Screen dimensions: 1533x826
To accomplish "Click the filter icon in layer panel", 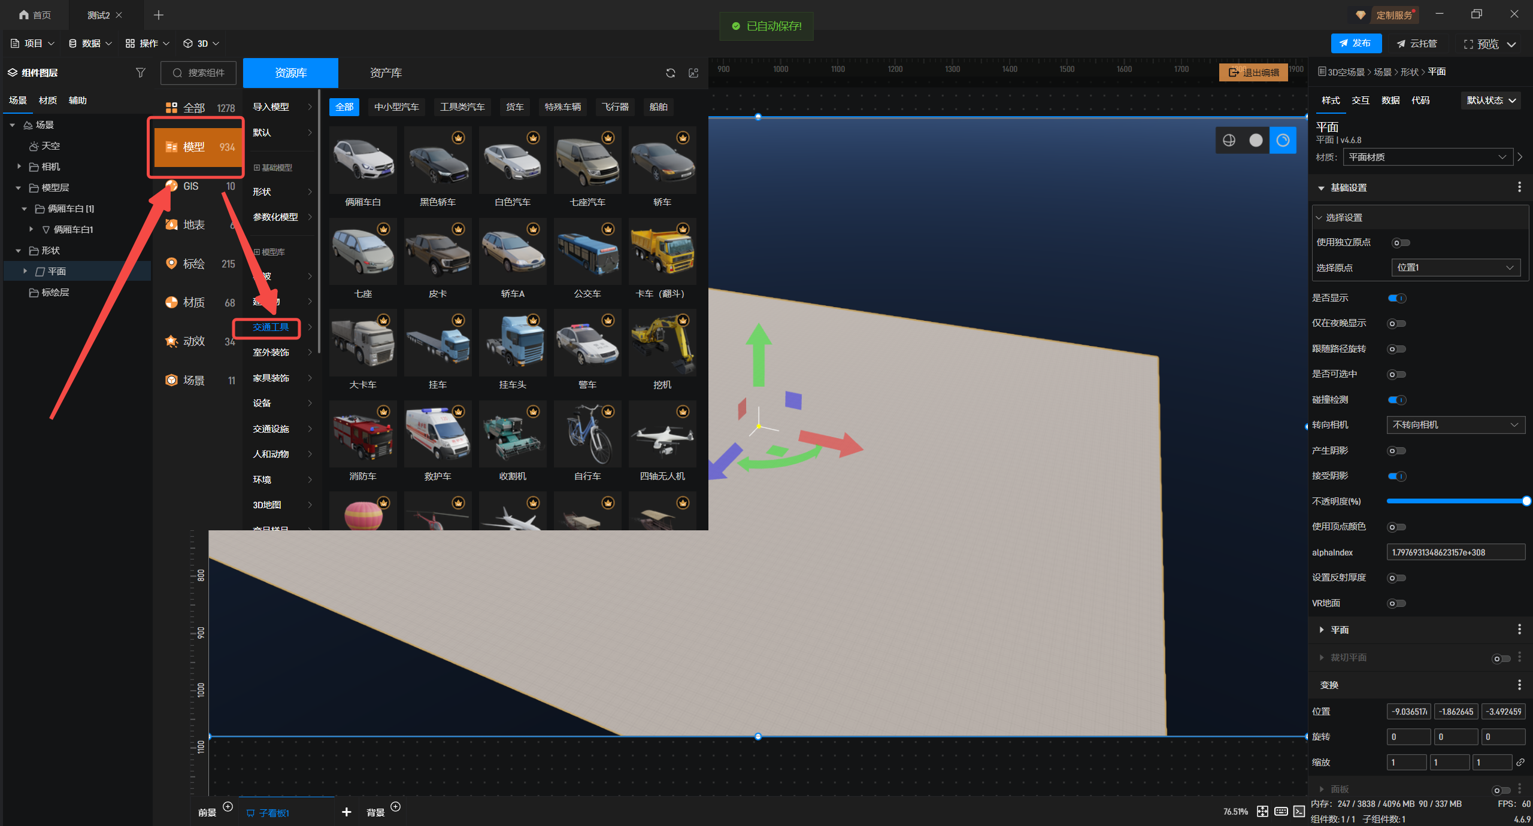I will 140,72.
